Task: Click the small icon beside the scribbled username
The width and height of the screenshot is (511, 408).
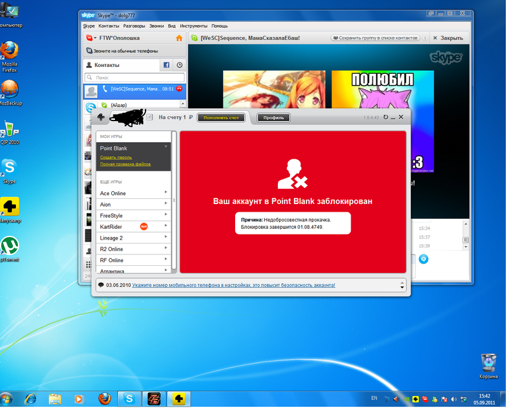Action: point(149,117)
